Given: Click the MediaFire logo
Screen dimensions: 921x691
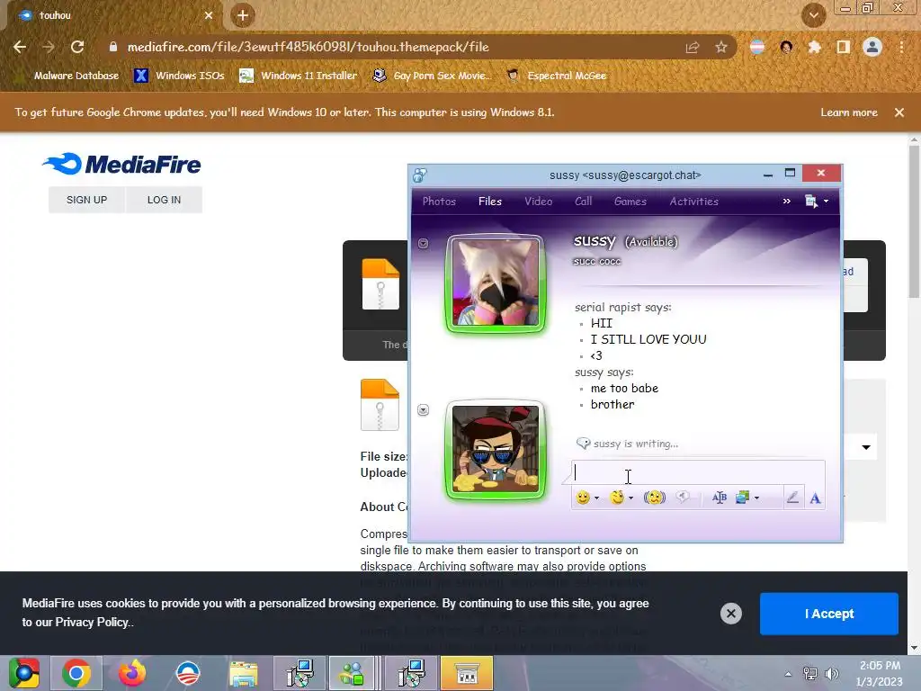Looking at the screenshot, I should 121,165.
